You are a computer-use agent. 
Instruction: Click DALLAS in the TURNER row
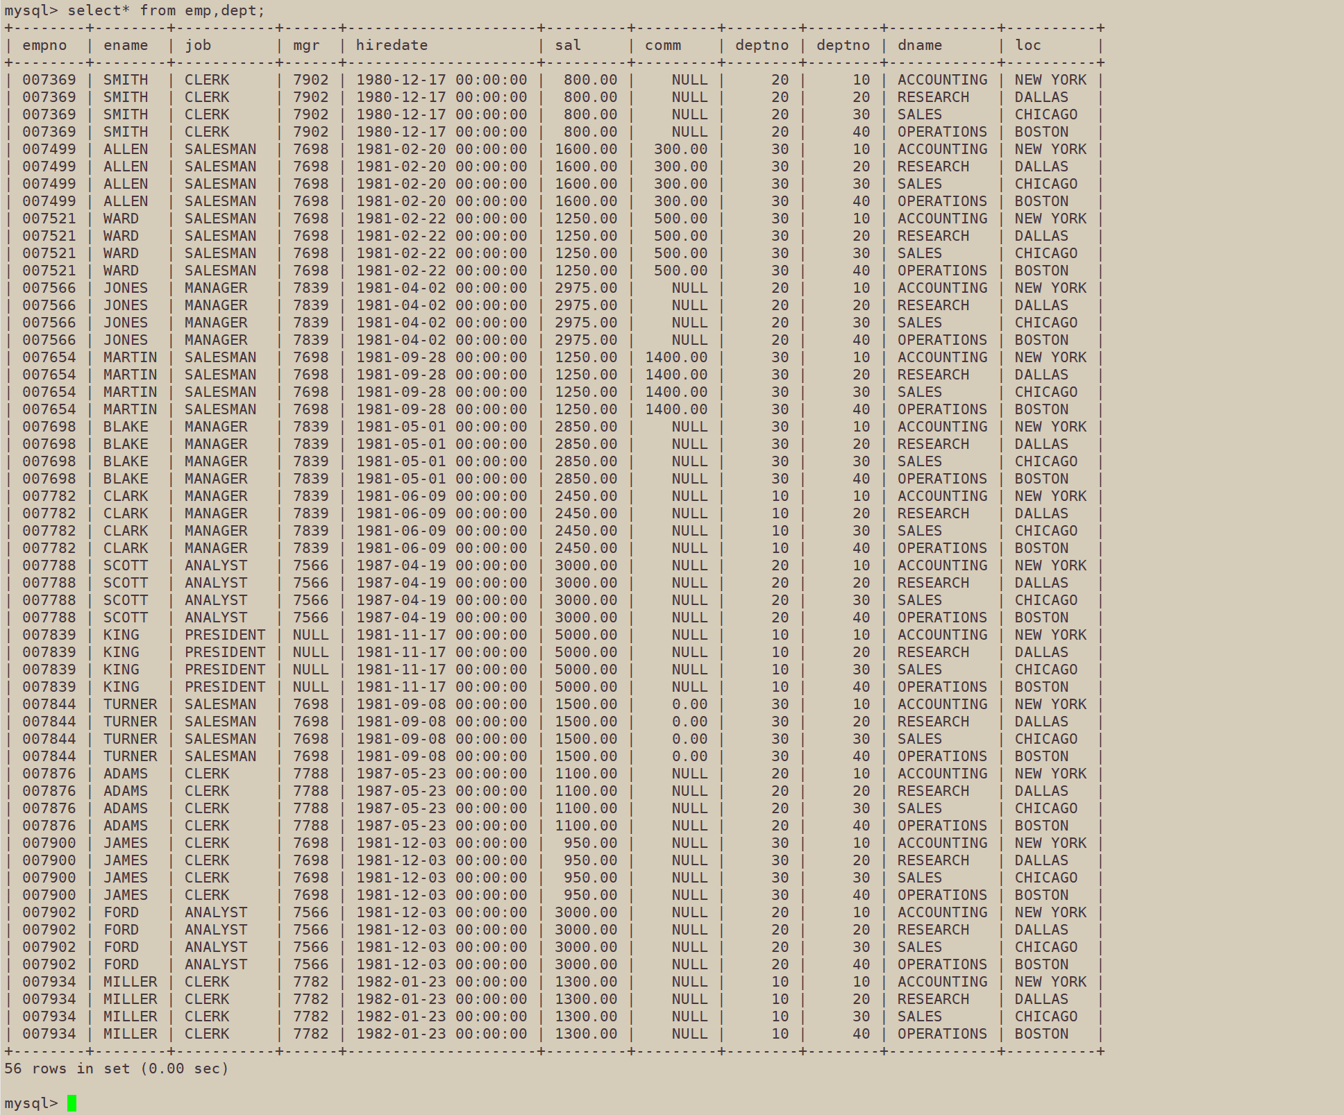coord(1041,722)
